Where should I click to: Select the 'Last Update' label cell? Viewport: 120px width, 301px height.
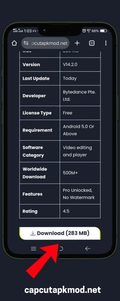tap(40, 78)
